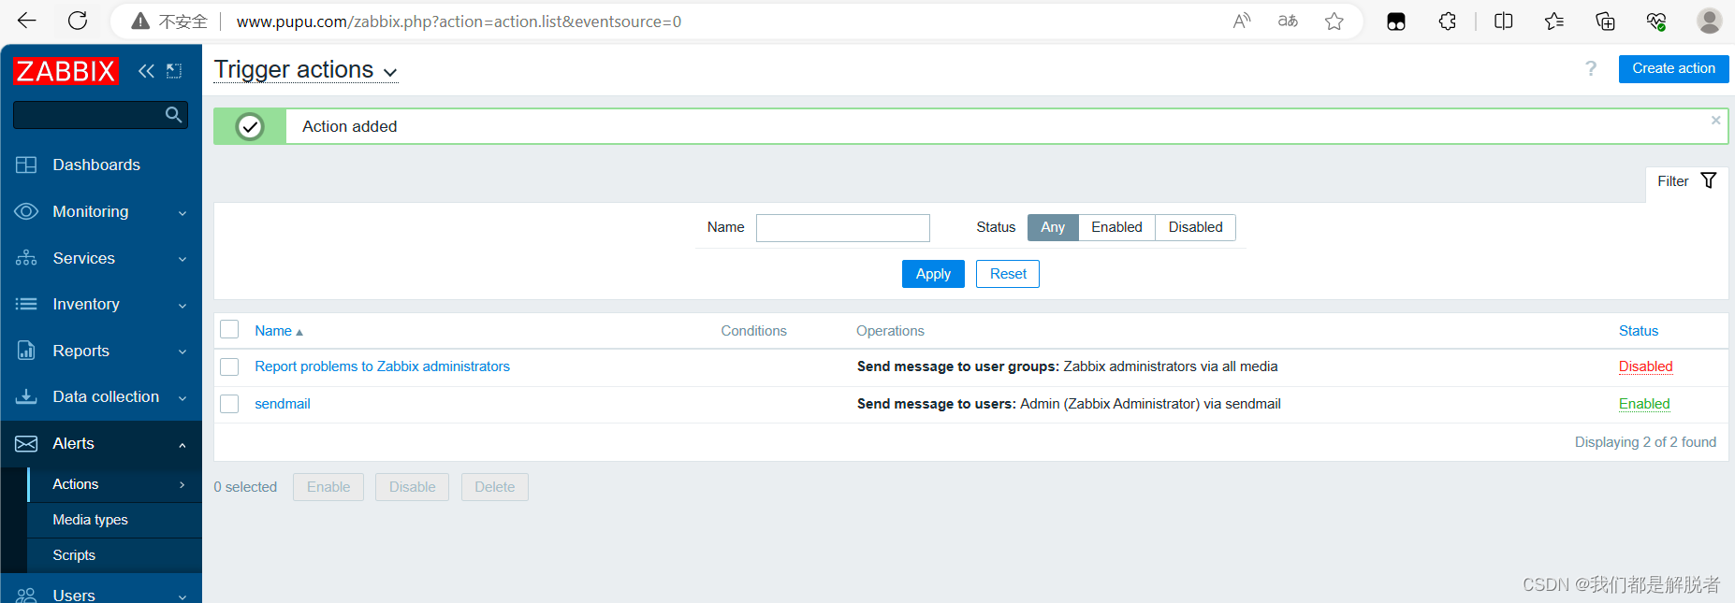This screenshot has width=1735, height=603.
Task: Reload the page with refresh icon
Action: coord(78,21)
